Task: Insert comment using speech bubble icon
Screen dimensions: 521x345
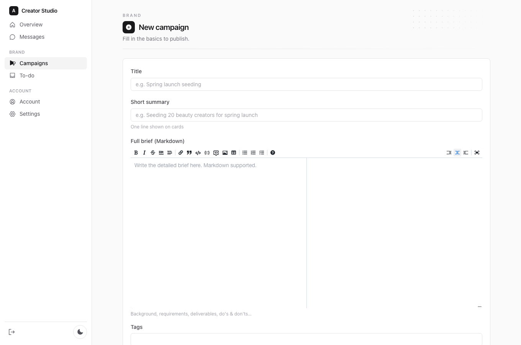Action: (x=216, y=153)
